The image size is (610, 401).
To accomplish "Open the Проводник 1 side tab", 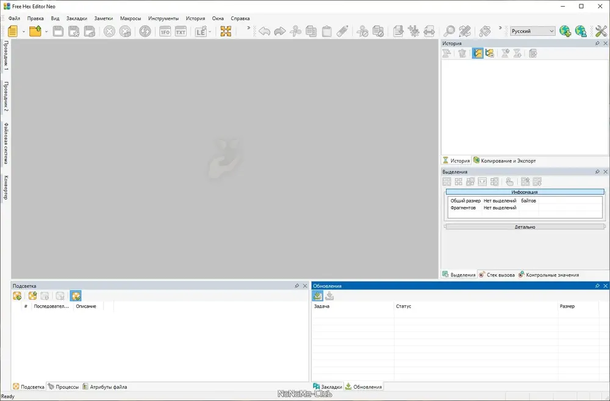I will [x=6, y=56].
